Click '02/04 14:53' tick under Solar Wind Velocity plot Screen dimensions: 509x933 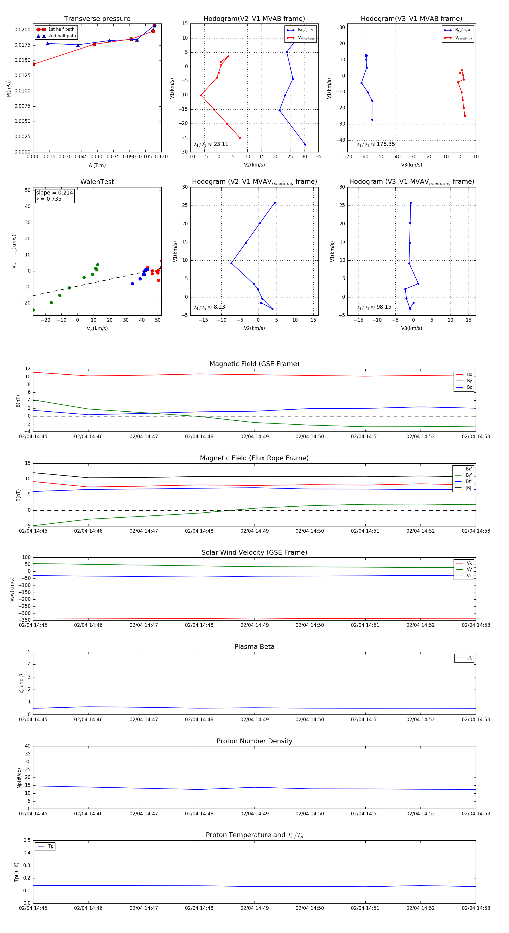tap(476, 625)
